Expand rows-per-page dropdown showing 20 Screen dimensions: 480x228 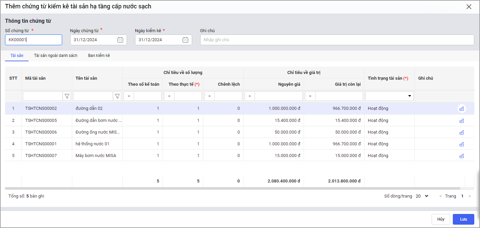tap(422, 196)
